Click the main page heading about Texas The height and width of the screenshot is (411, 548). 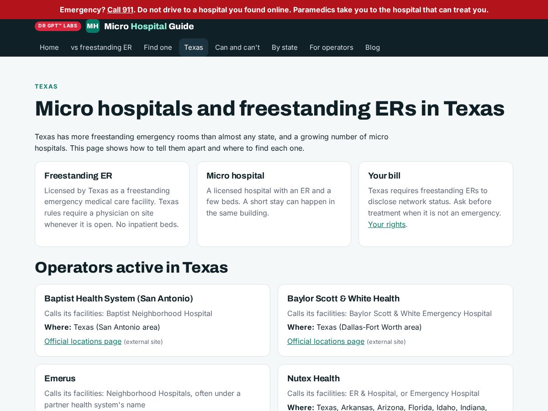click(269, 108)
